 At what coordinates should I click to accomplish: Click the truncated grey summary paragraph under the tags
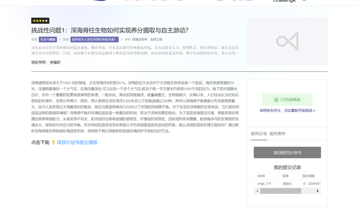135,50
